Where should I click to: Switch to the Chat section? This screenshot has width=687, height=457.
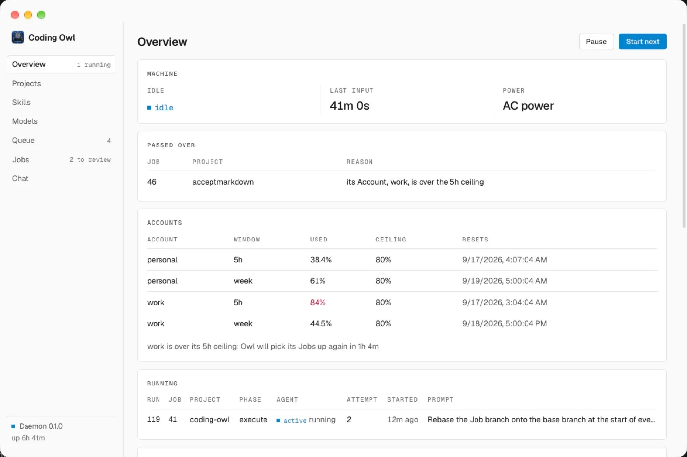coord(61,178)
